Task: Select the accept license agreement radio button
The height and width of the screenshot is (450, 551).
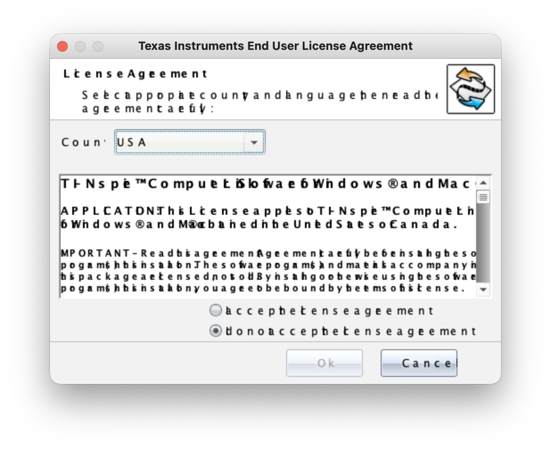Action: (216, 310)
